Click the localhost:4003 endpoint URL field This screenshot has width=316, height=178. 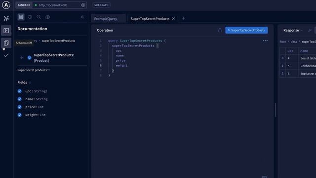coord(56,5)
